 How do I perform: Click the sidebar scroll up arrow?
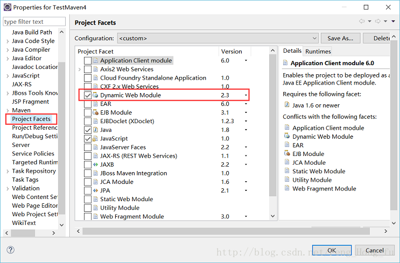(x=61, y=32)
